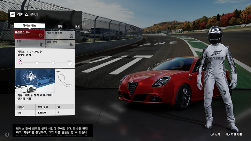
Task: Click the Maple Valley track layout map
Action: point(64,80)
